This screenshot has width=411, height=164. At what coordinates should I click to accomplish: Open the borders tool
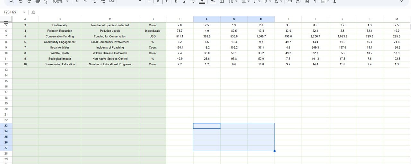click(x=222, y=1)
